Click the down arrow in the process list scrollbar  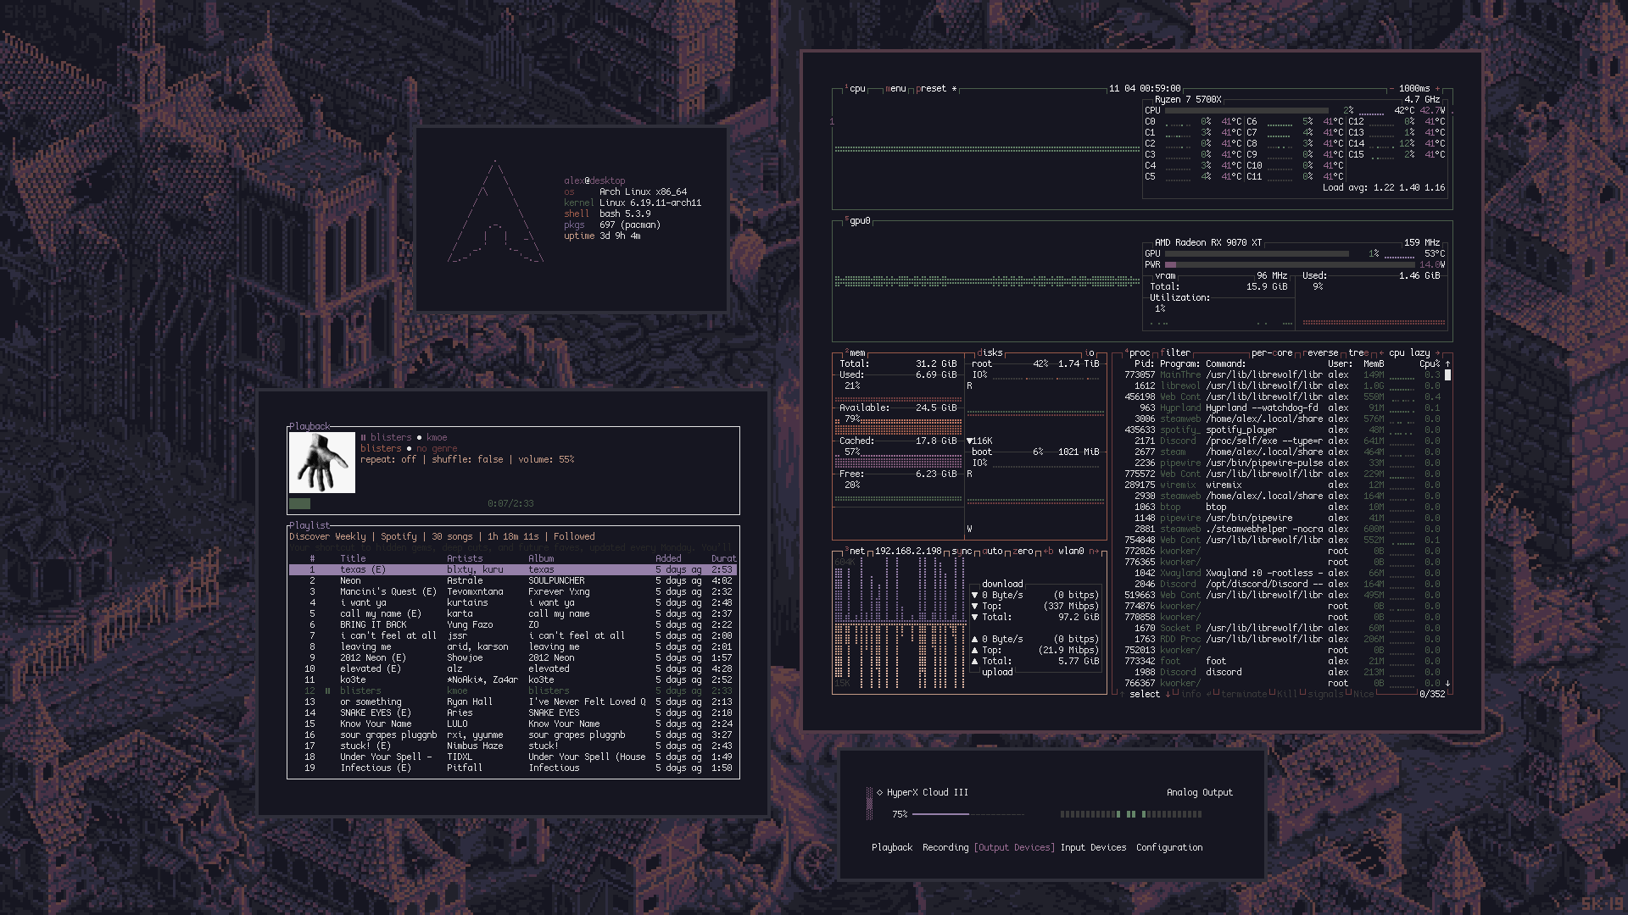tap(1447, 683)
